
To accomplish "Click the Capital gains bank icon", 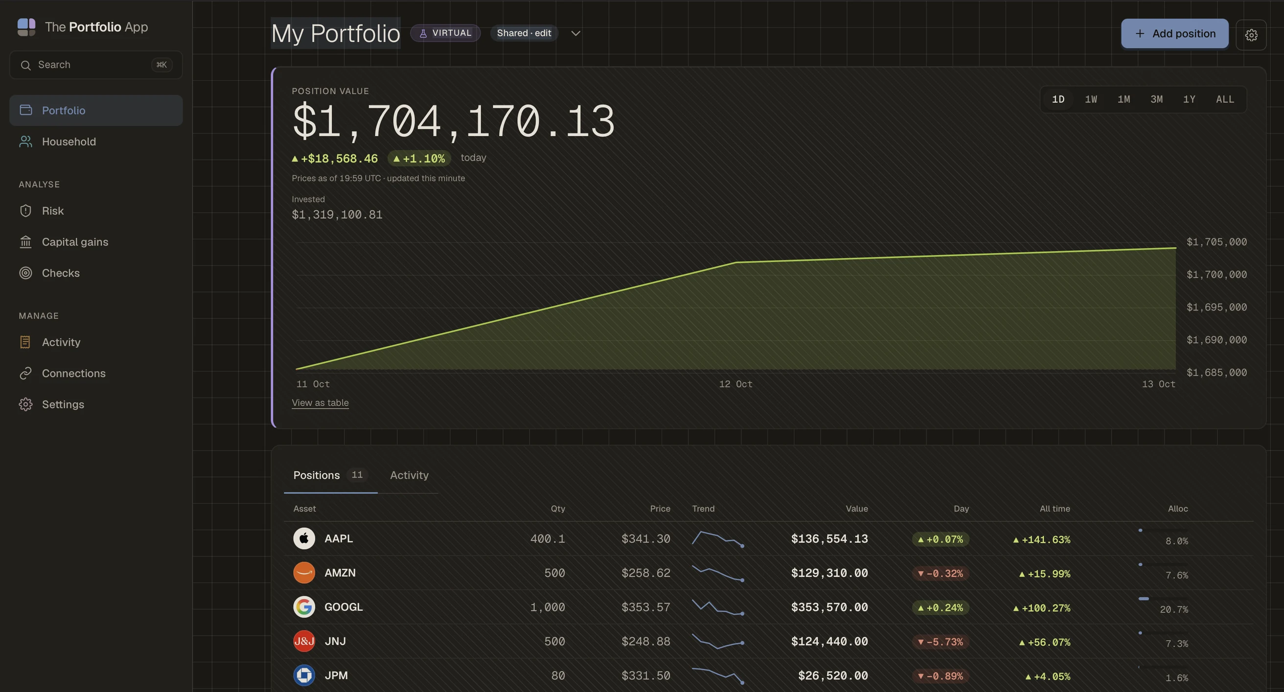I will pos(26,242).
